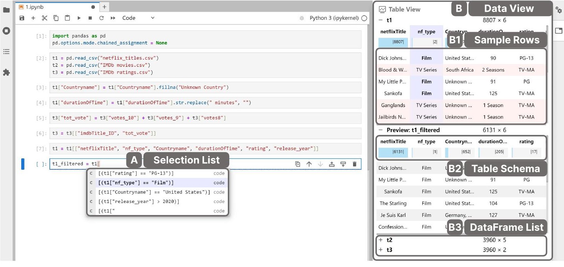Click the t3["tot_vote"] assignment cell
This screenshot has height=267, width=564.
pyautogui.click(x=205, y=118)
